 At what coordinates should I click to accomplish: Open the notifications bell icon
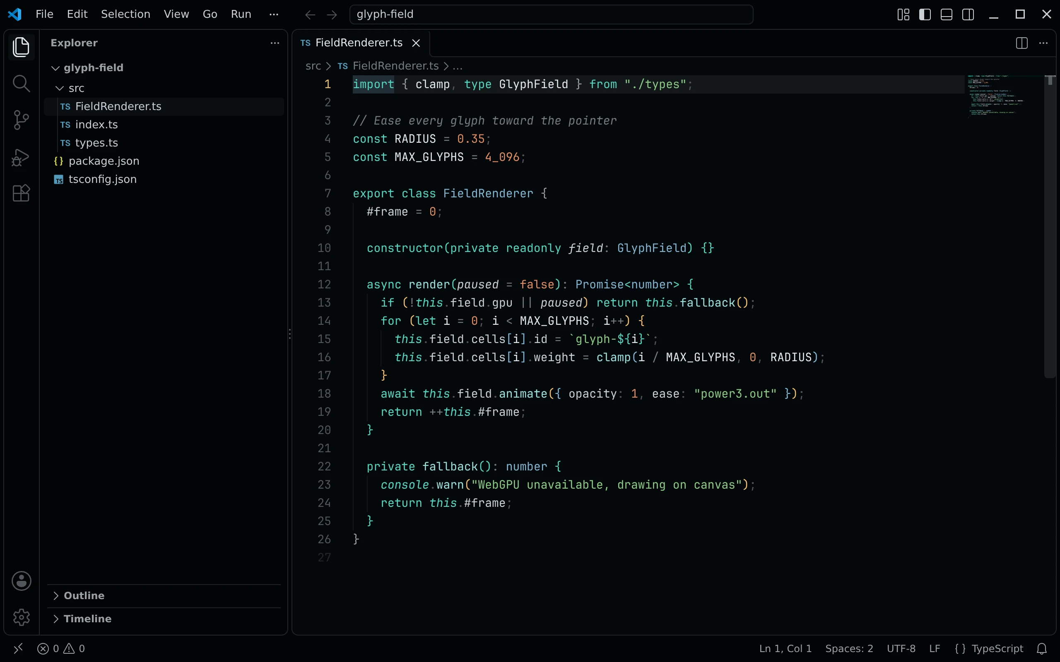pyautogui.click(x=1042, y=648)
